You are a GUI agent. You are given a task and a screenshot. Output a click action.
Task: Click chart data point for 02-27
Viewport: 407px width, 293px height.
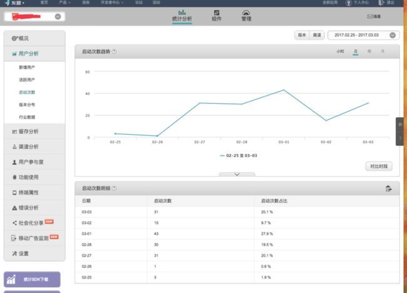200,103
